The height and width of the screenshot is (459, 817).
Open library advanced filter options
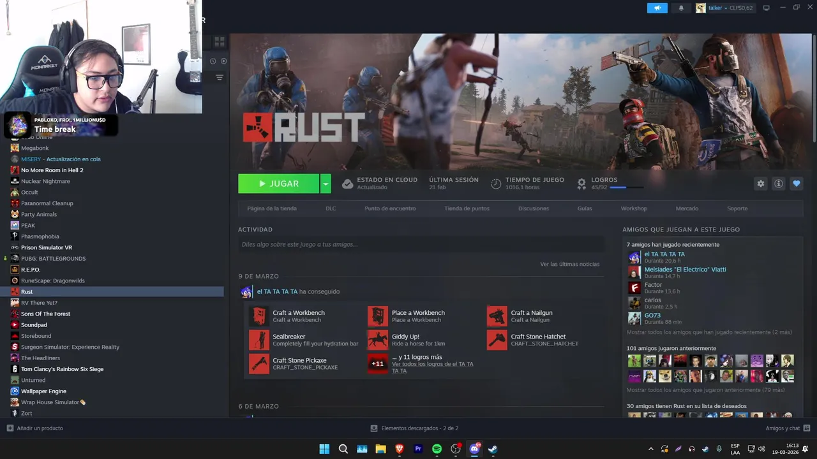pos(220,77)
